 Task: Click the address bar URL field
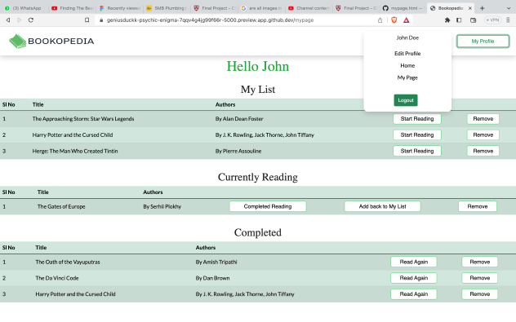(210, 20)
